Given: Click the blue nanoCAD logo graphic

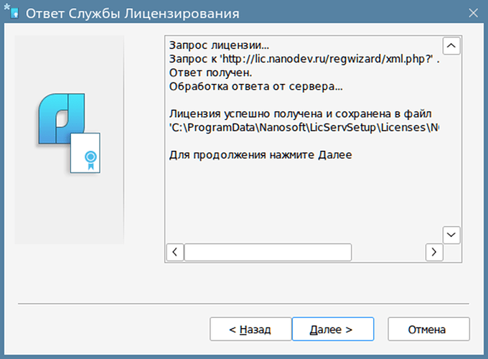Looking at the screenshot, I should 62,118.
